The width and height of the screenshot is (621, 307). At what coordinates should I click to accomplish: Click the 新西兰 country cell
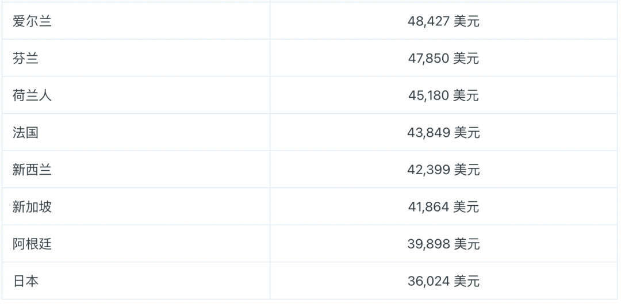tap(32, 170)
